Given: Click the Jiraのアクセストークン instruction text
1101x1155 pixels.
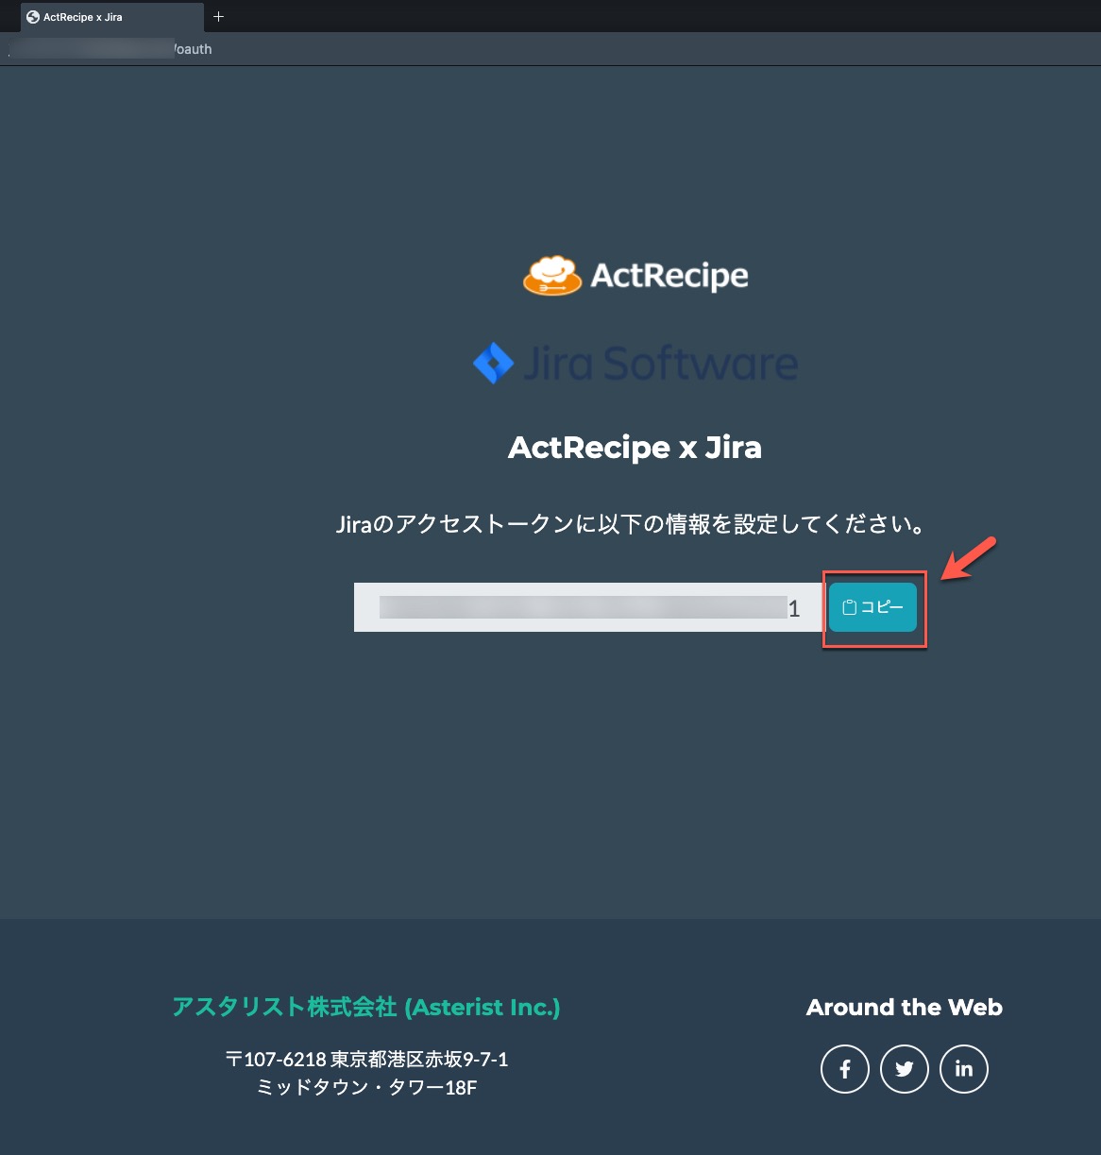Looking at the screenshot, I should 631,524.
